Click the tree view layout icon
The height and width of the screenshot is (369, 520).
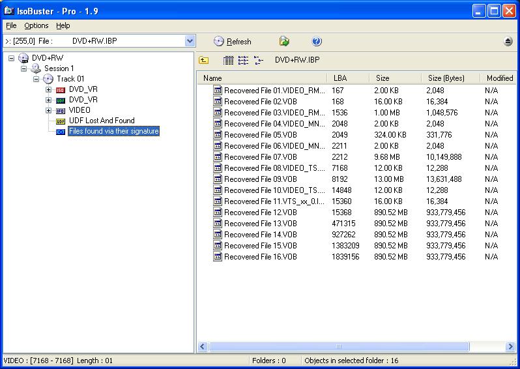click(258, 60)
